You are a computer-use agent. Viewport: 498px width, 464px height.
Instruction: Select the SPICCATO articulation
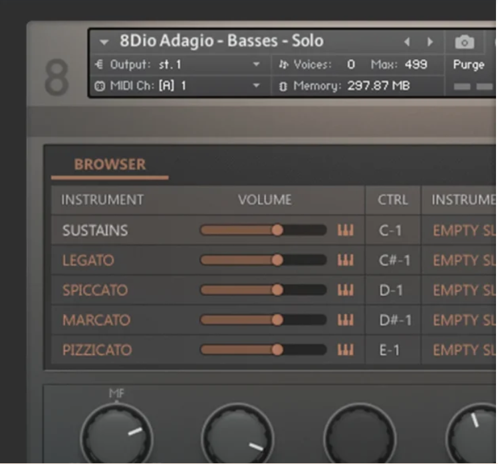click(95, 290)
